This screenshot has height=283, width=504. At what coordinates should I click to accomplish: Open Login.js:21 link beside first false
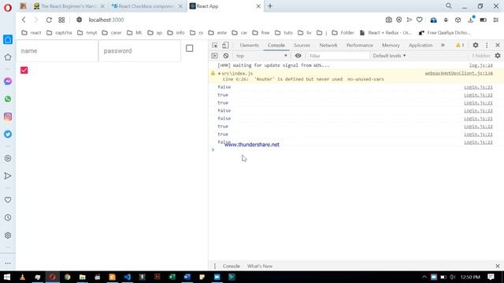(x=478, y=87)
